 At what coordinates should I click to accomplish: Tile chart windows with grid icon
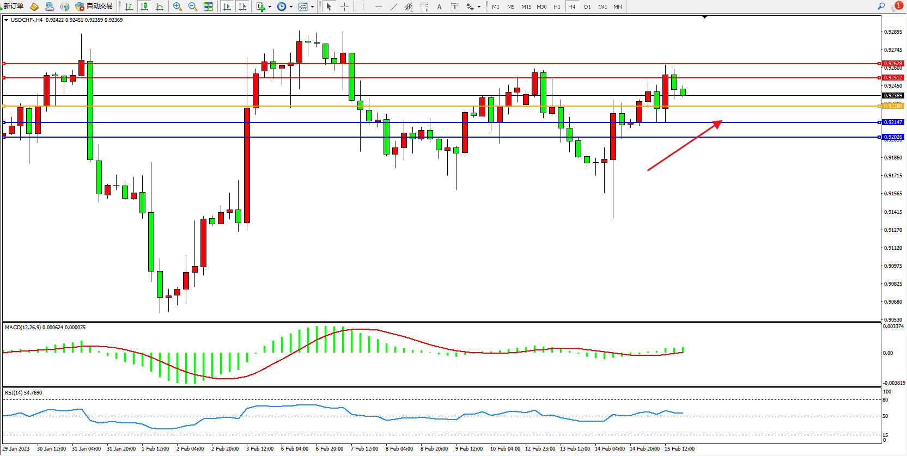click(208, 7)
